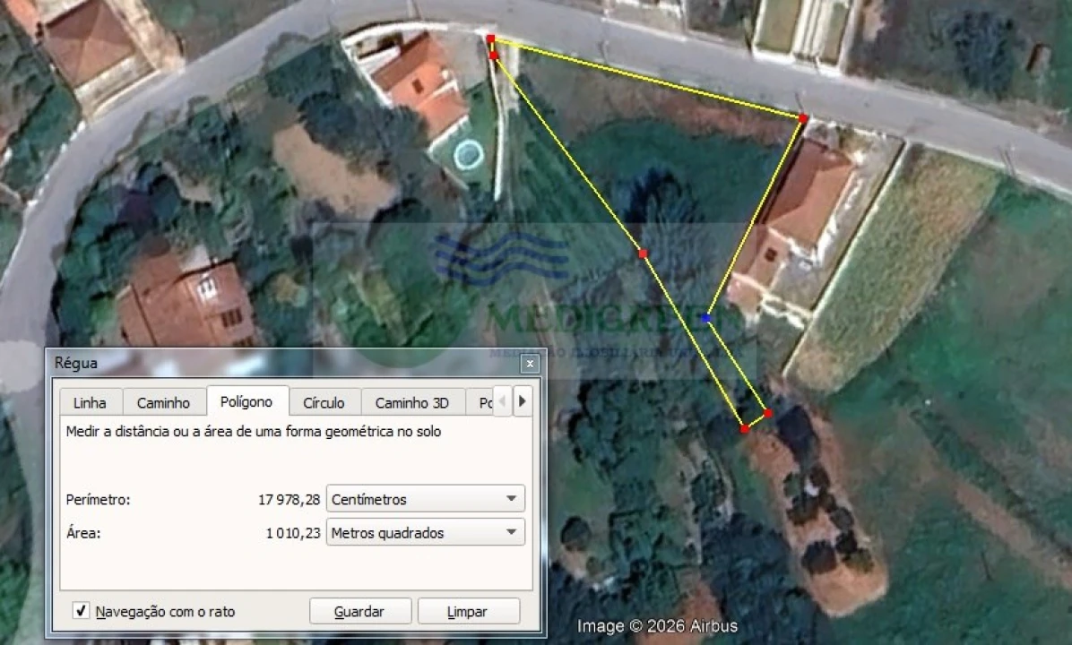Click the Área label
Viewport: 1072px width, 645px height.
pos(83,533)
